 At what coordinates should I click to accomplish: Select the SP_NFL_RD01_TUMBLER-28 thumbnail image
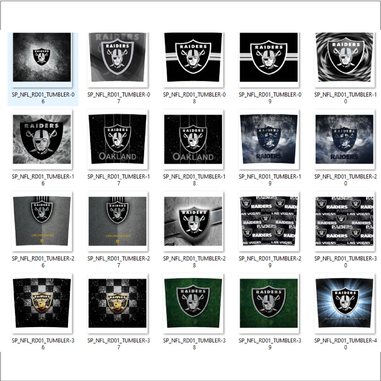coord(193,221)
